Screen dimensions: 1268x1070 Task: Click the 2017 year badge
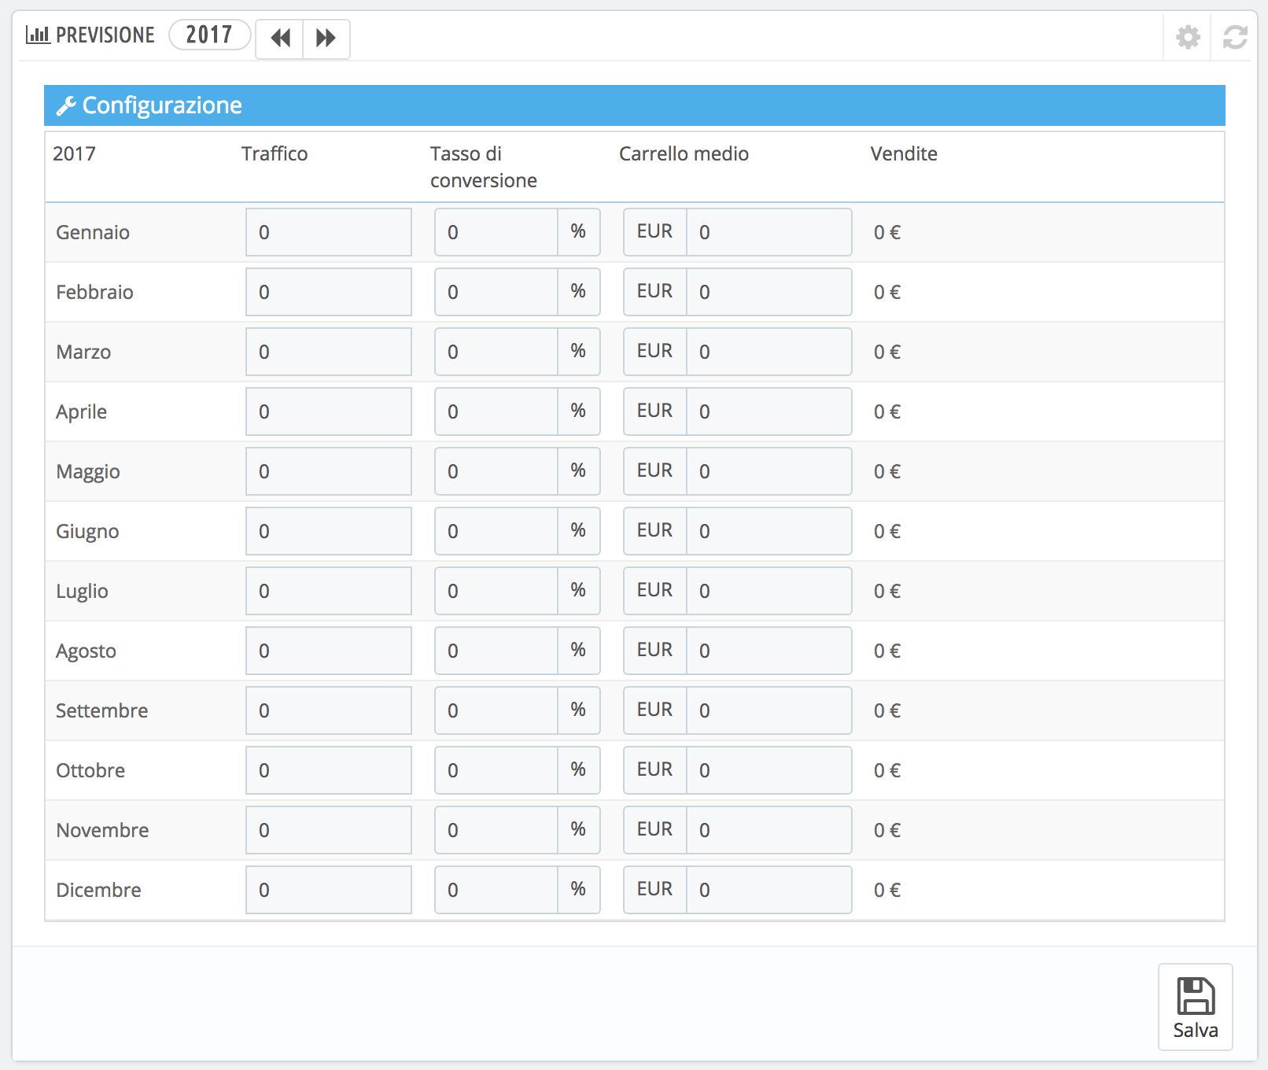tap(209, 35)
